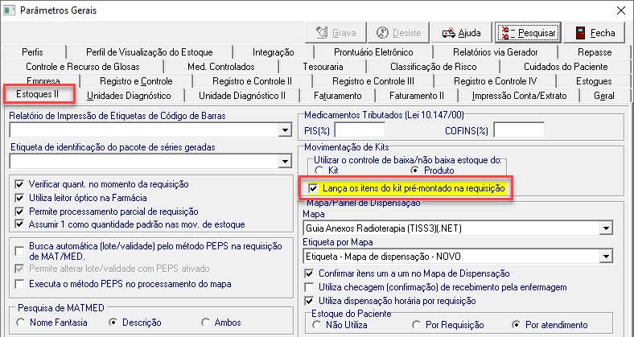Open Relatórios via Gerador tab

pos(496,52)
